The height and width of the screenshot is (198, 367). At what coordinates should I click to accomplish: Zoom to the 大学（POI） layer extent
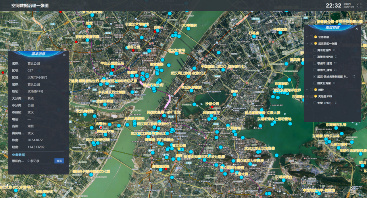click(336, 103)
